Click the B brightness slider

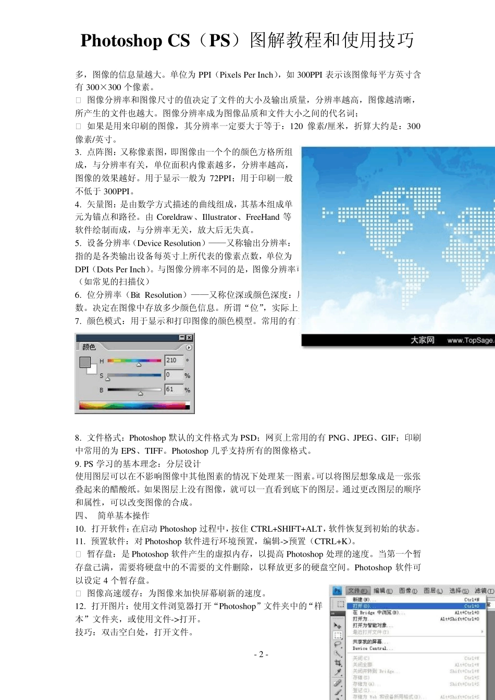click(x=134, y=389)
